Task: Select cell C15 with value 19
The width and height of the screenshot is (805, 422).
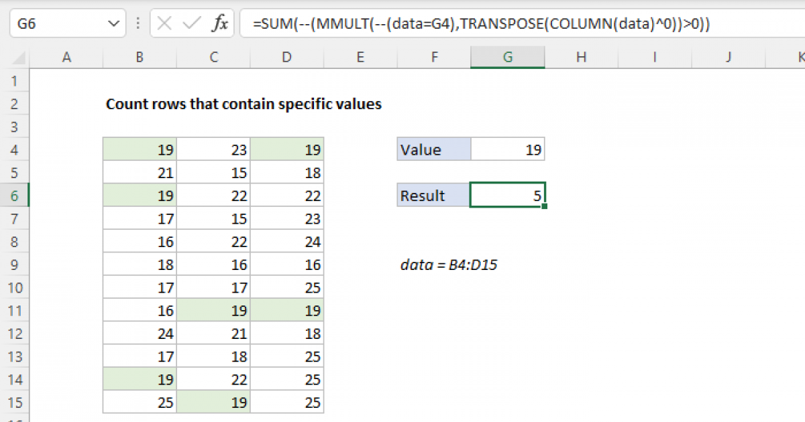Action: coord(213,403)
